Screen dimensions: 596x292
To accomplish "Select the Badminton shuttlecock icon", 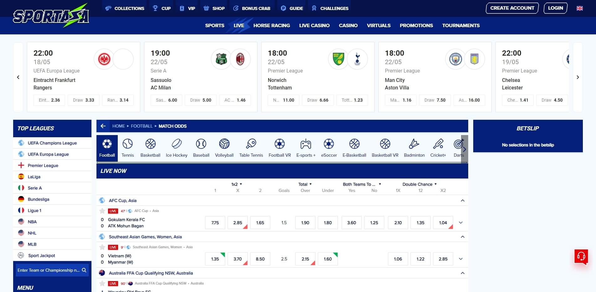I will pos(414,144).
